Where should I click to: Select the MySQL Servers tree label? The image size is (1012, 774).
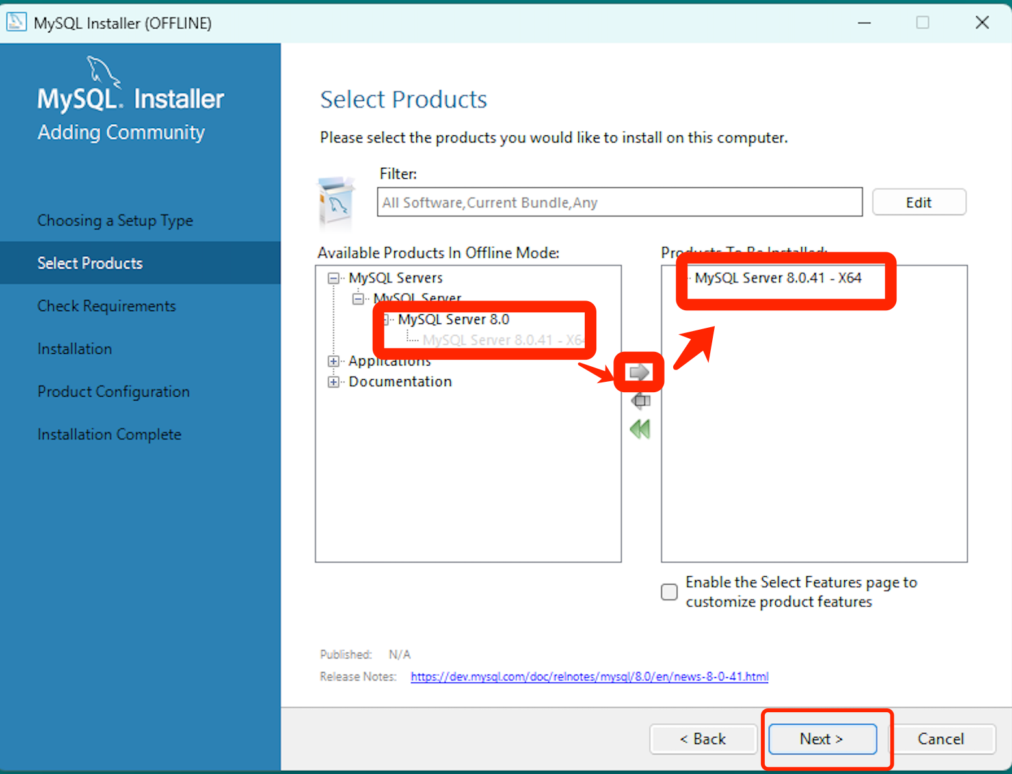click(395, 278)
